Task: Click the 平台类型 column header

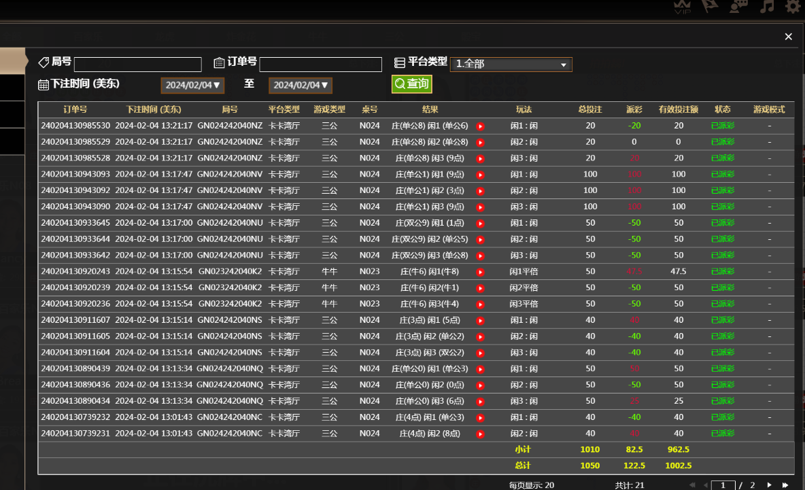Action: 284,109
